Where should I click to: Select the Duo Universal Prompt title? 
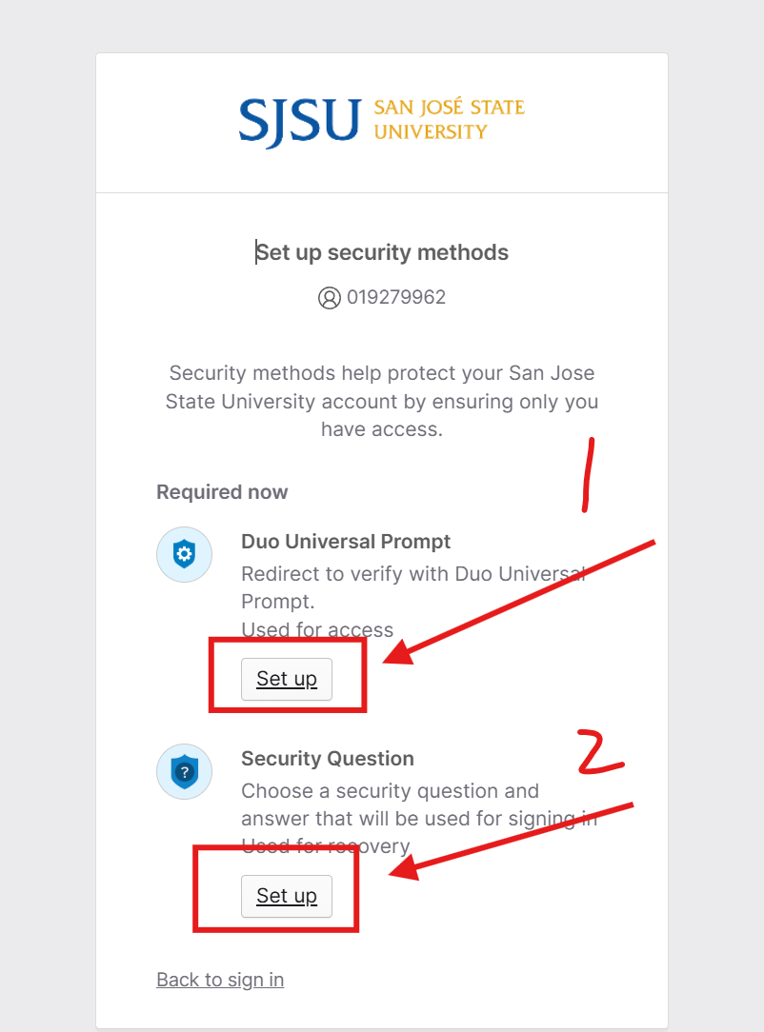[346, 541]
